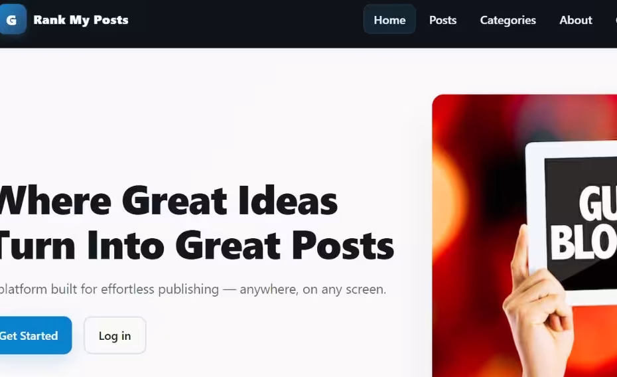Open the Rank My Posts brand link

[81, 20]
